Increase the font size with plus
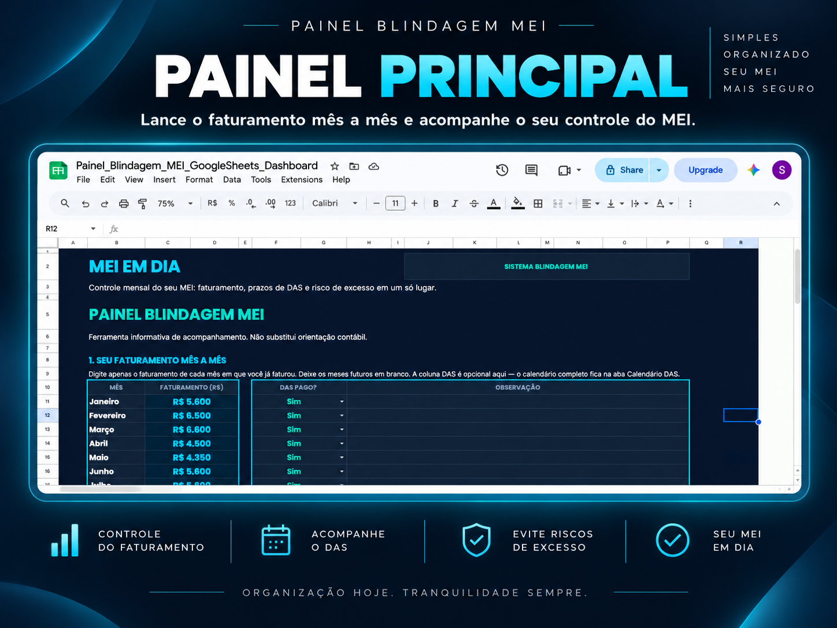Viewport: 837px width, 628px height. coord(414,204)
